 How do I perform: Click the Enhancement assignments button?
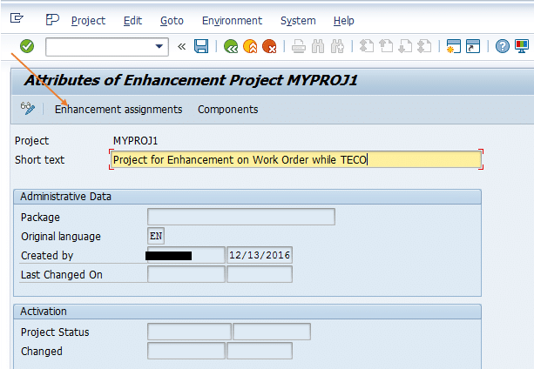[x=118, y=109]
